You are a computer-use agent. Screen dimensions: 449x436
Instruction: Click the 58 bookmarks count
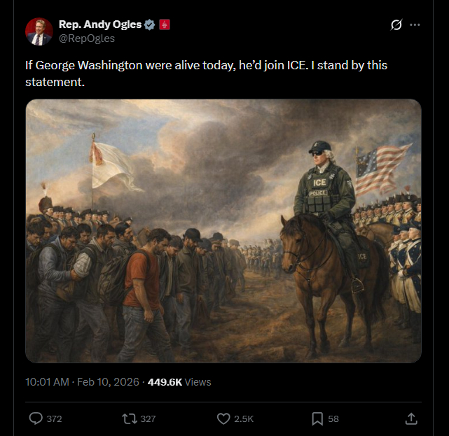333,419
